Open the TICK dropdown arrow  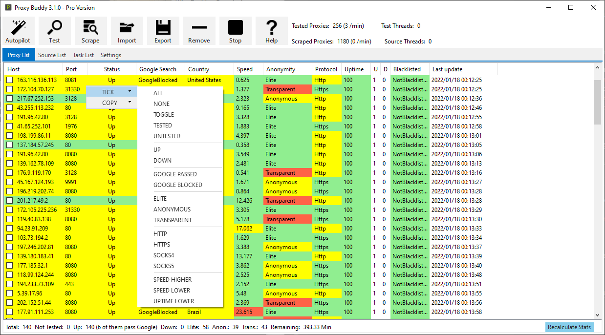point(130,91)
